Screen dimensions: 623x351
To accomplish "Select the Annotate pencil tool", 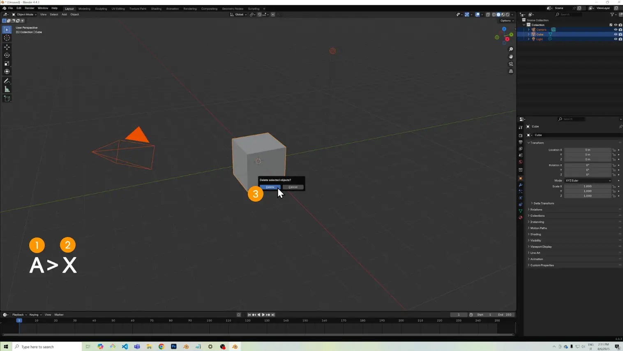I will pos(7,81).
